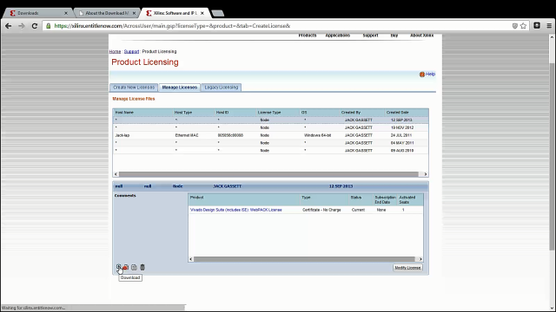Select the Manage Licenses tab
The width and height of the screenshot is (556, 312).
click(x=180, y=88)
